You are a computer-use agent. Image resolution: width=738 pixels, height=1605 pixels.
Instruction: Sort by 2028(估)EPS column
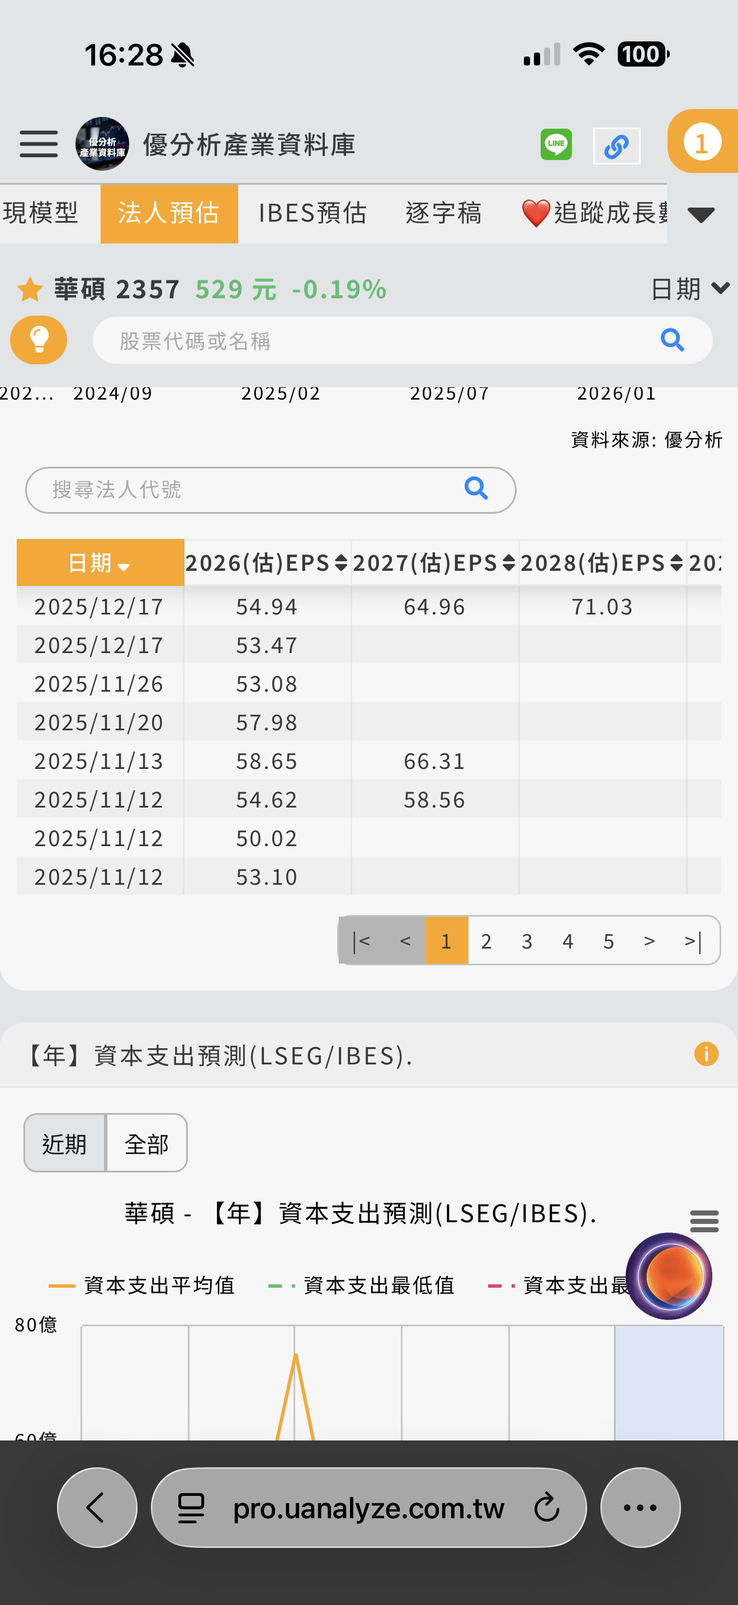[x=602, y=562]
